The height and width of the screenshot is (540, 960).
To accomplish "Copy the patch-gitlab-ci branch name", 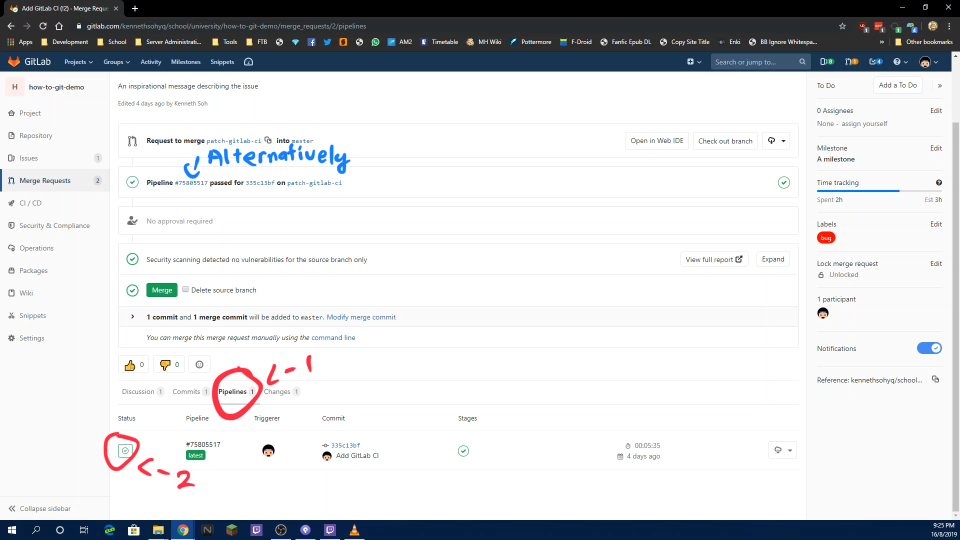I will tap(268, 140).
